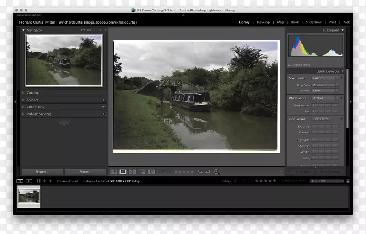Click the Import button
This screenshot has height=234, width=366.
[x=42, y=172]
